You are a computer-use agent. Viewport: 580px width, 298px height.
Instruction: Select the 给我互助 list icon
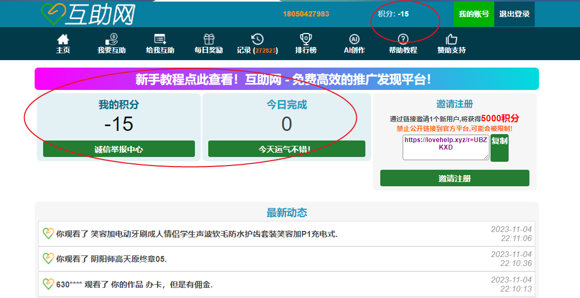(x=160, y=39)
